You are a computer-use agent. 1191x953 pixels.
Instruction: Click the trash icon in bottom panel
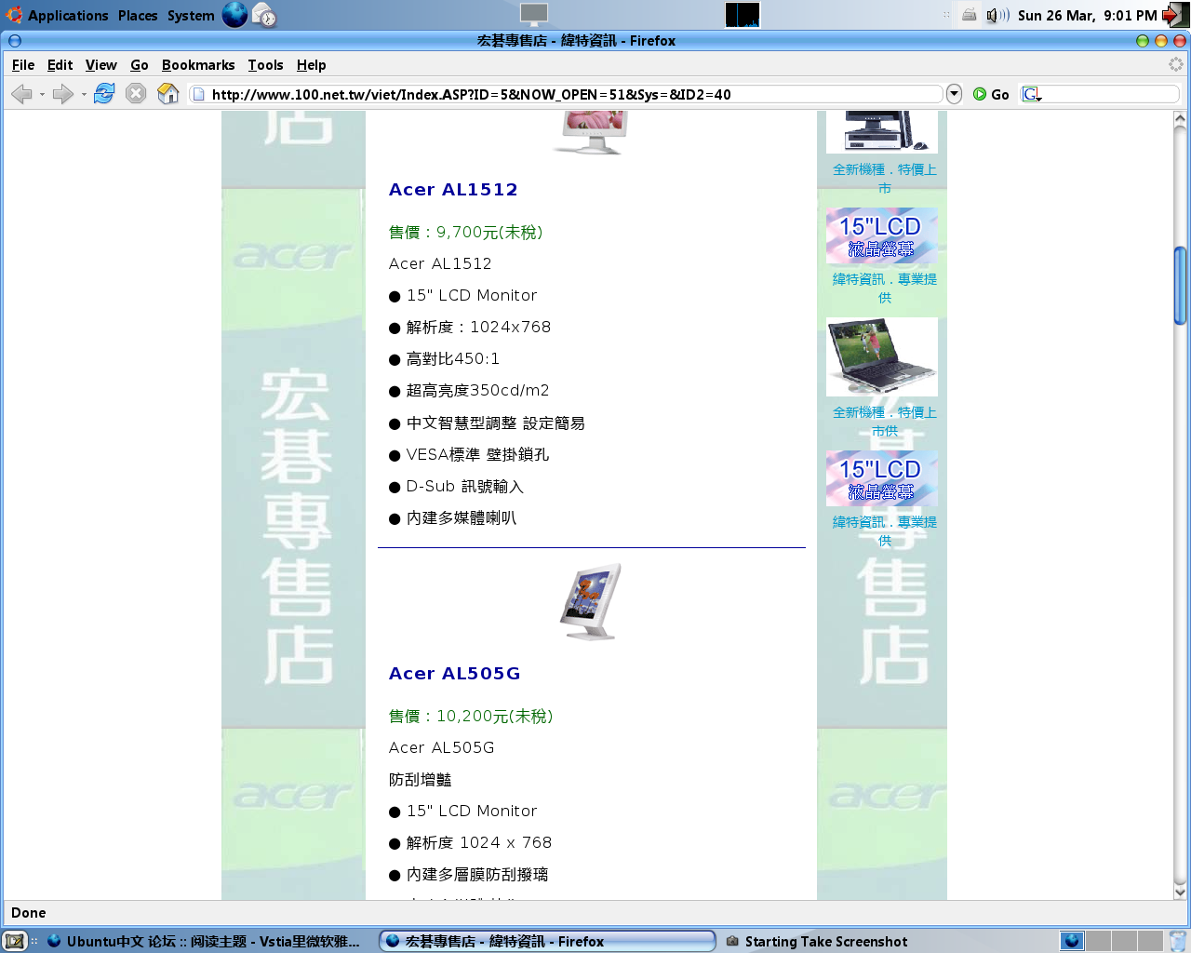click(x=1177, y=941)
